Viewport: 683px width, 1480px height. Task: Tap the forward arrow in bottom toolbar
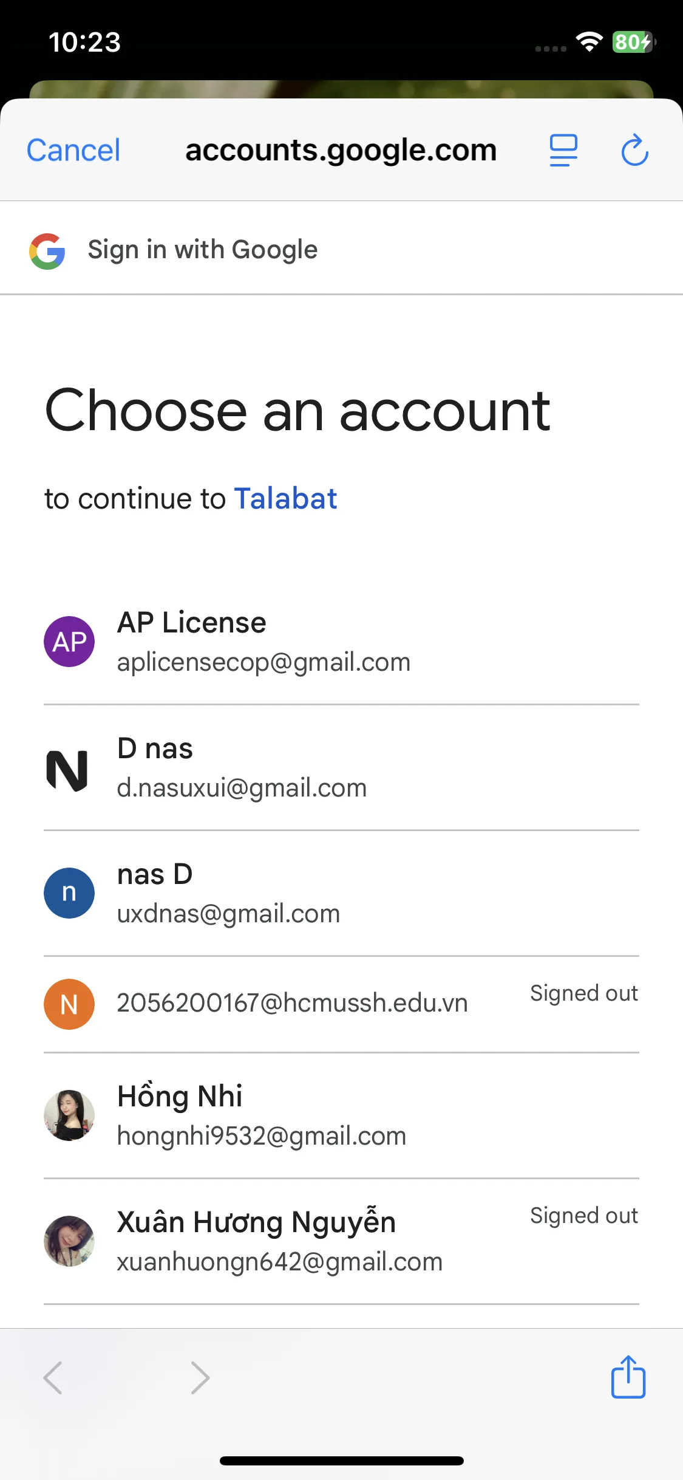[200, 1377]
